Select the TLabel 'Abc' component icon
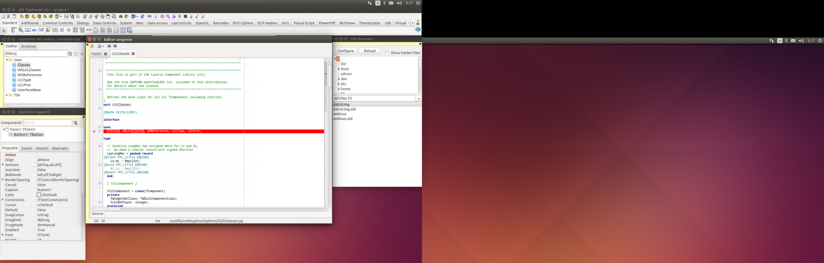Screen dimensions: 824x263 pyautogui.click(x=35, y=30)
